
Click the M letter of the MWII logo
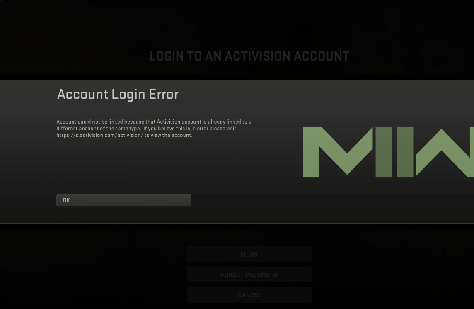click(338, 152)
